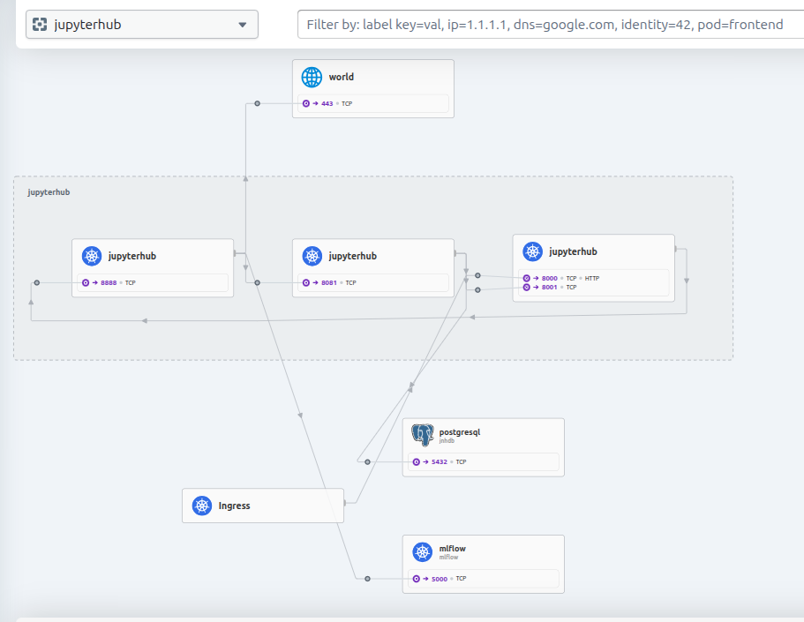
Task: Click the port 8000 circle indicator icon
Action: [x=527, y=279]
